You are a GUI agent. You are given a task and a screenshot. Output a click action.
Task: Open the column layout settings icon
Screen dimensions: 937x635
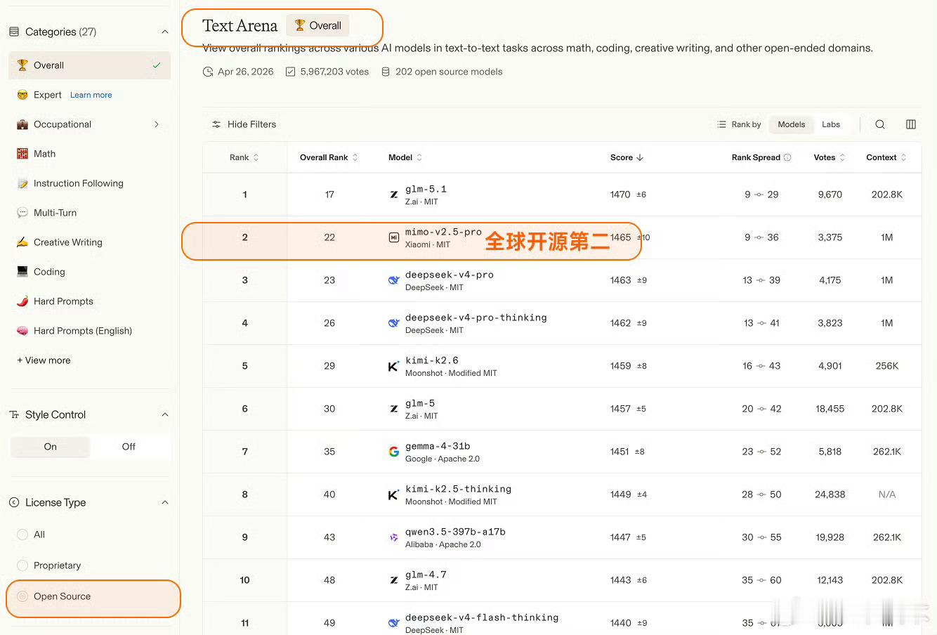tap(911, 124)
